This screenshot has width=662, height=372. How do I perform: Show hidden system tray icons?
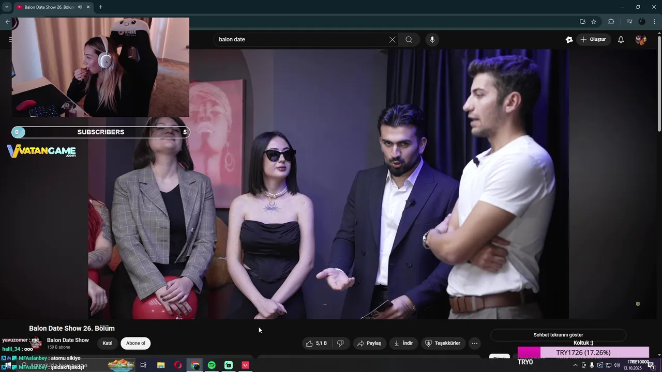click(575, 365)
